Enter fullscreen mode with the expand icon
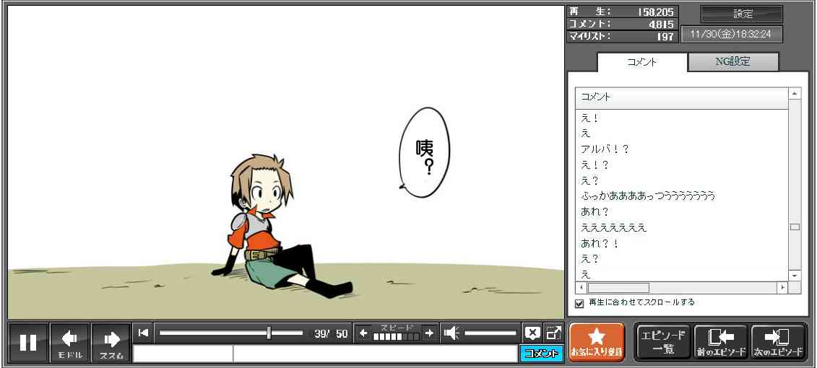The width and height of the screenshot is (817, 368). pos(553,333)
